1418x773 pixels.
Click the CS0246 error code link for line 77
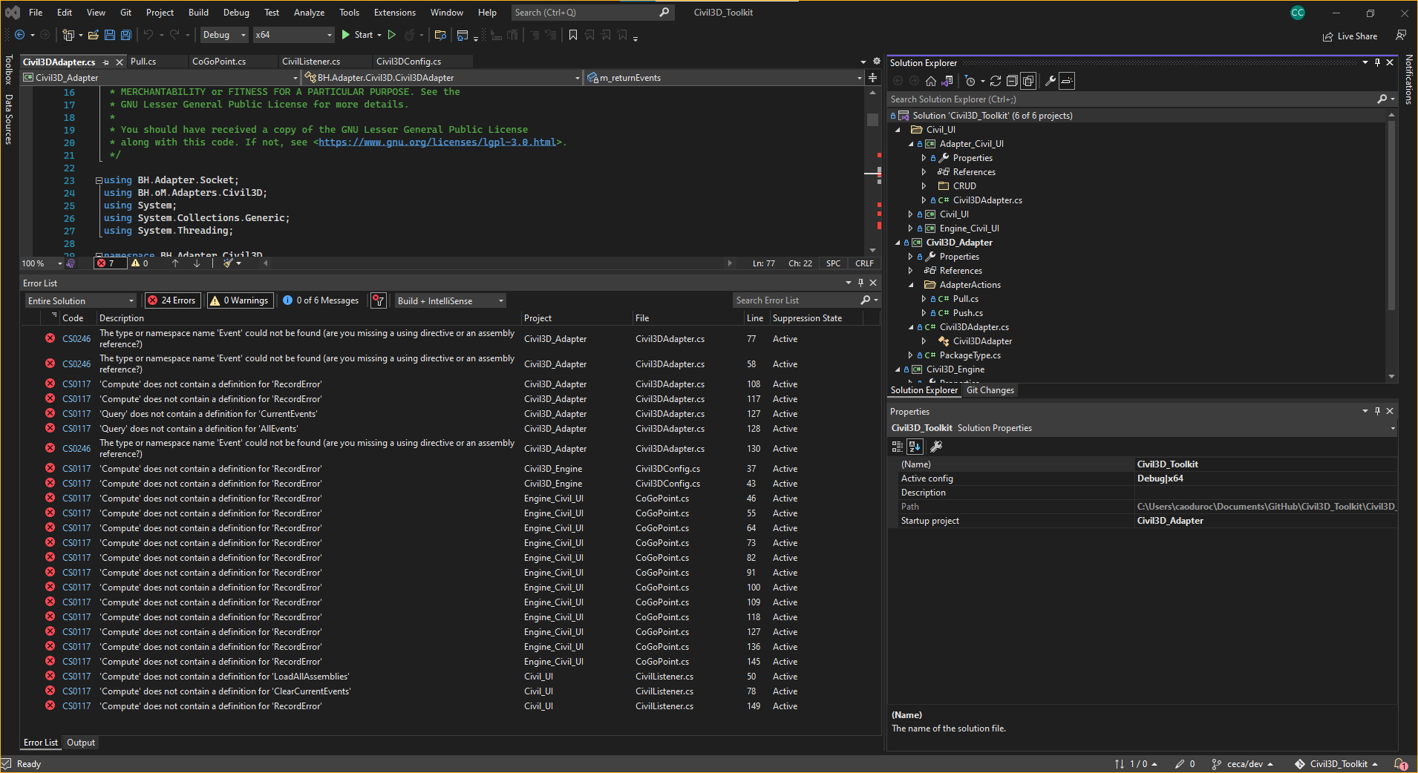pos(76,339)
